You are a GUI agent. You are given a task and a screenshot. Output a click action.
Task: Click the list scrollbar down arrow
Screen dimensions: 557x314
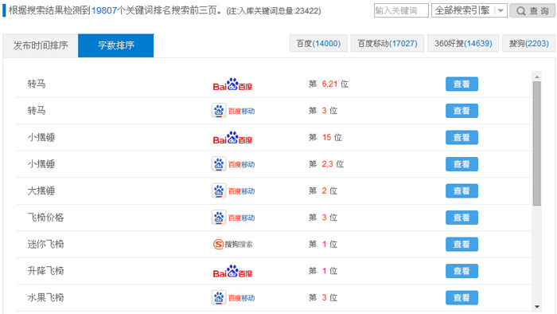[x=537, y=307]
